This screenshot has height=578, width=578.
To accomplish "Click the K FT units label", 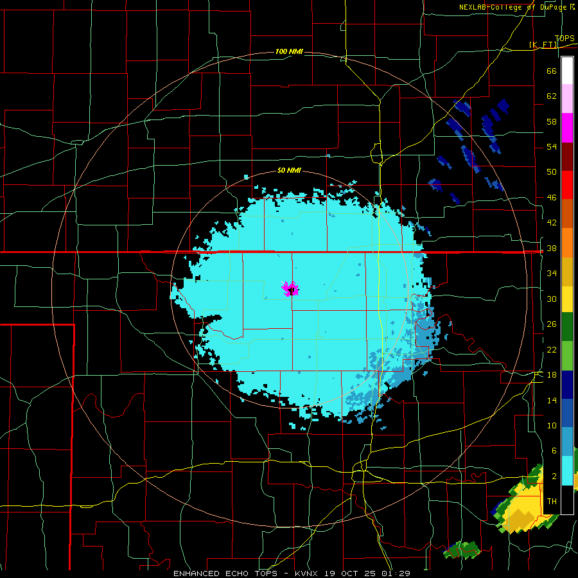I will pyautogui.click(x=544, y=45).
